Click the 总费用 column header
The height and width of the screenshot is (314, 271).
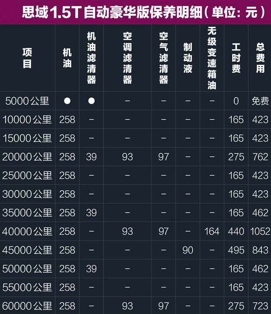[x=260, y=58]
